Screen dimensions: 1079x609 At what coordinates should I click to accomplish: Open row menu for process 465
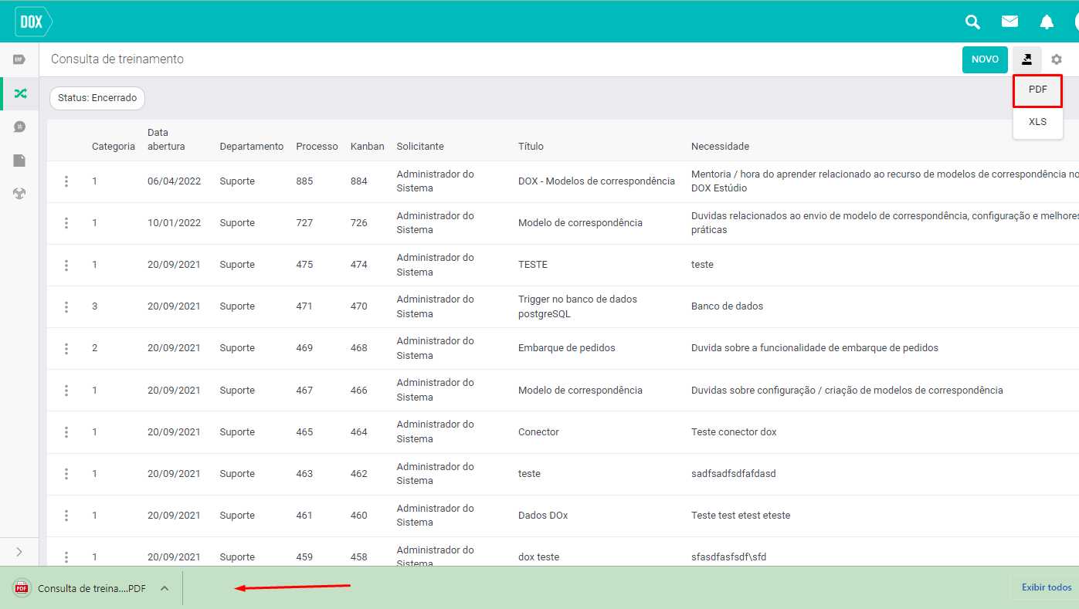66,432
